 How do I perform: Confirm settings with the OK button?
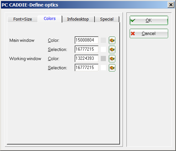pyautogui.click(x=149, y=20)
